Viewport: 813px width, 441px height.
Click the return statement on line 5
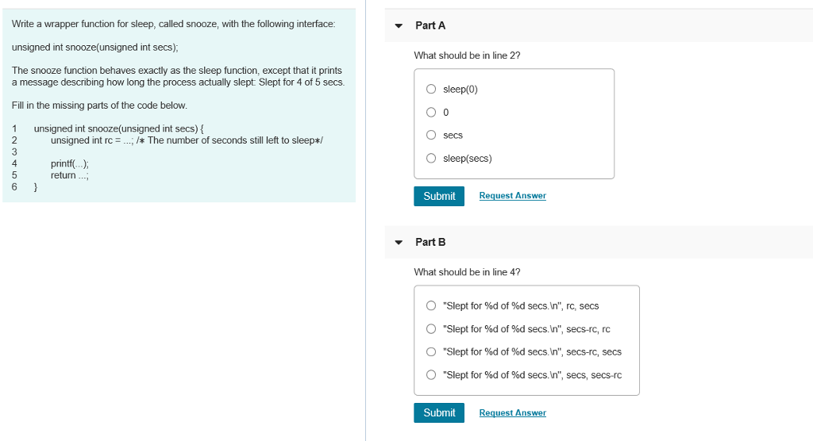pyautogui.click(x=70, y=175)
